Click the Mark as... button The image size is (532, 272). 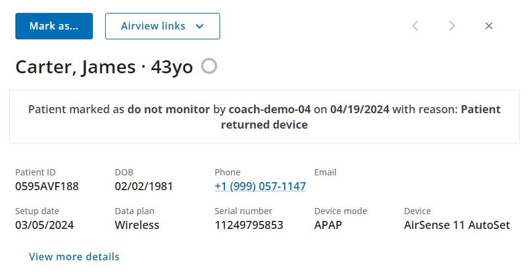coord(54,26)
